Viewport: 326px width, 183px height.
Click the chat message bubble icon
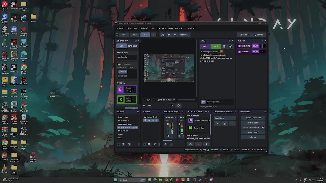coord(203,102)
